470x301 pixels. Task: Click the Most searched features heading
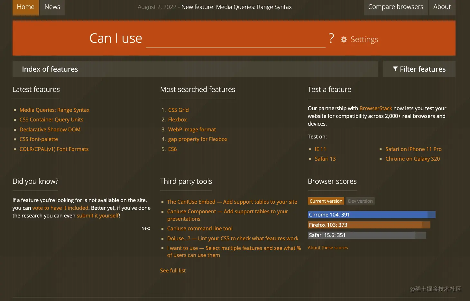(x=198, y=89)
